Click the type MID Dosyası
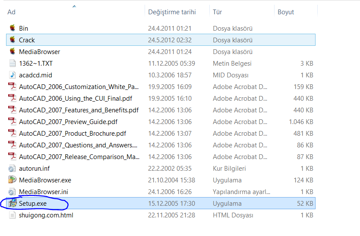This screenshot has height=236, width=360. click(231, 75)
